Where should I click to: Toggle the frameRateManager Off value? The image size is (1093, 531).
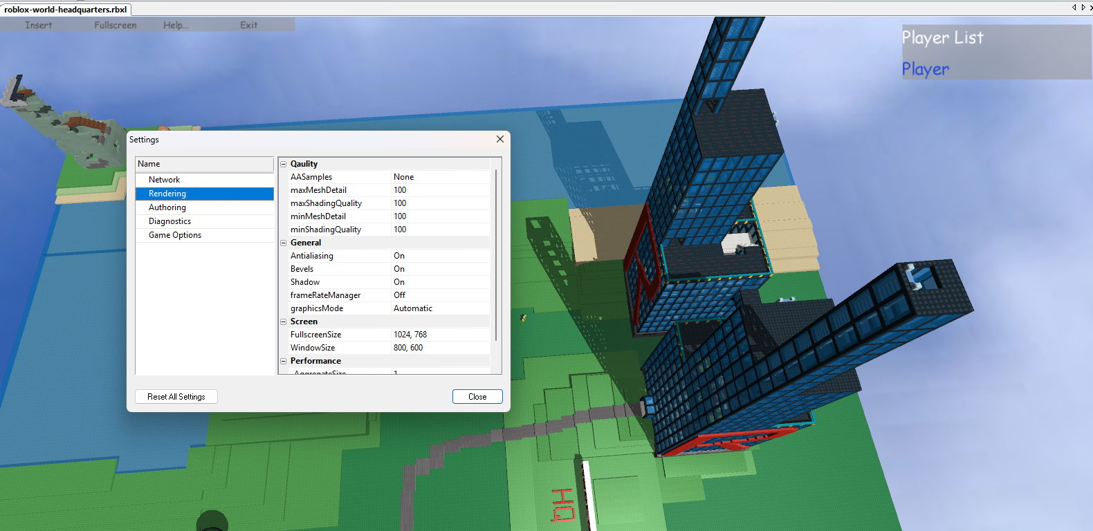[x=441, y=295]
